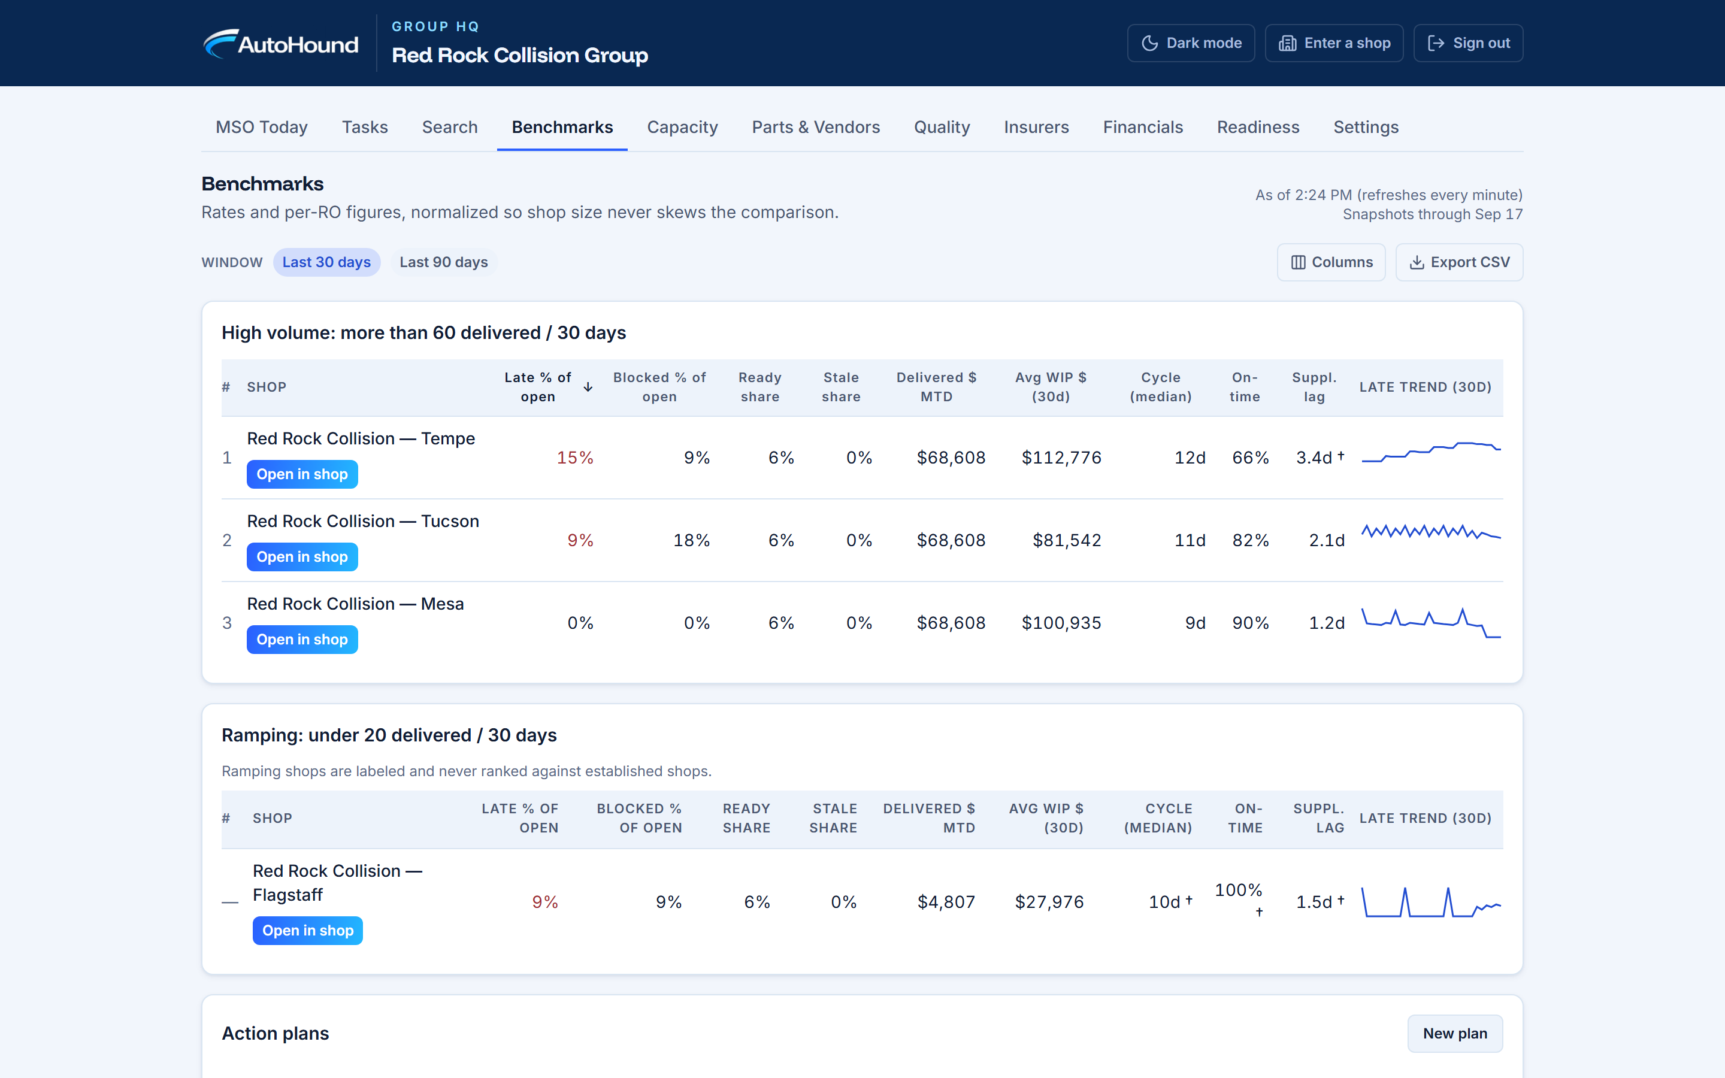Click the $100,935 Avg WIP value
This screenshot has width=1725, height=1078.
(1061, 623)
